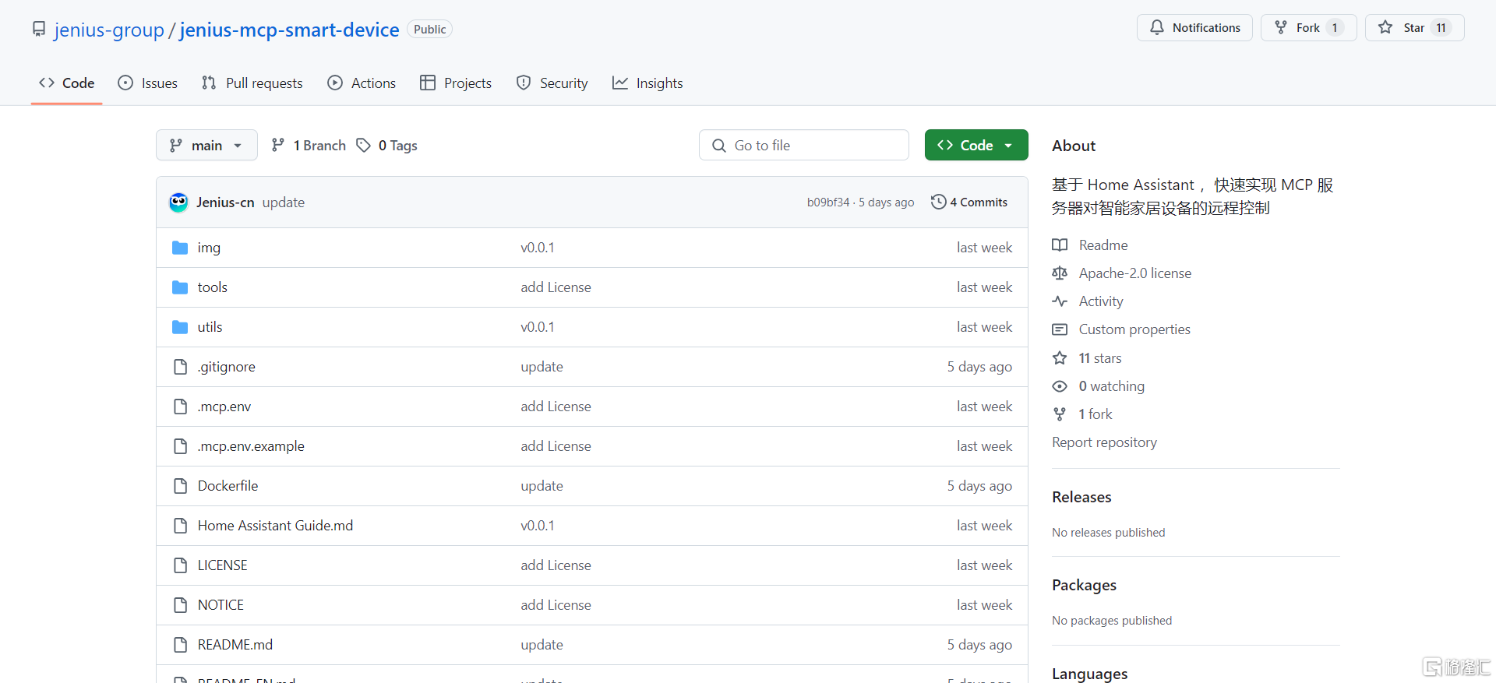
Task: Click the LICENSE file icon
Action: [x=181, y=565]
